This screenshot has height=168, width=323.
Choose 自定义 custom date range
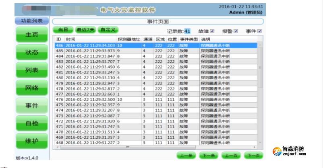108,30
